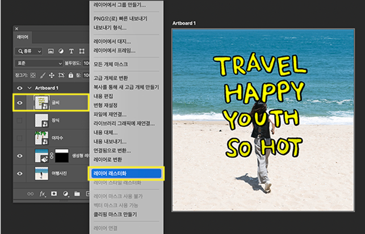
Task: Open the layer style fx button
Action: (x=42, y=194)
